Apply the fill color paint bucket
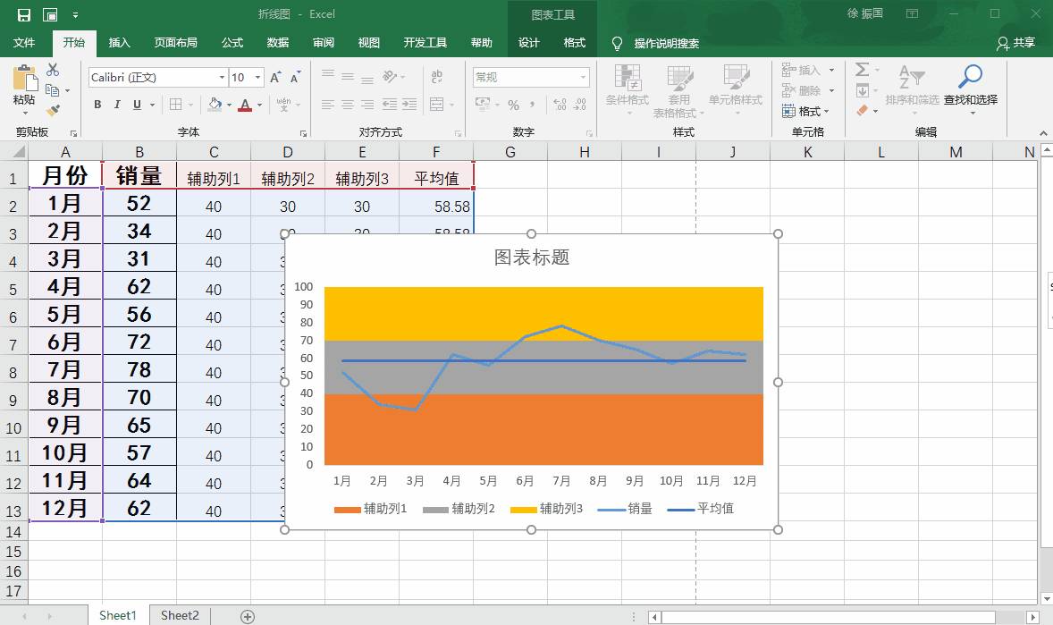This screenshot has height=625, width=1053. [215, 104]
